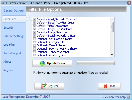Enable Optional - Gambling Sites filter
This screenshot has width=132, height=100.
34,55
